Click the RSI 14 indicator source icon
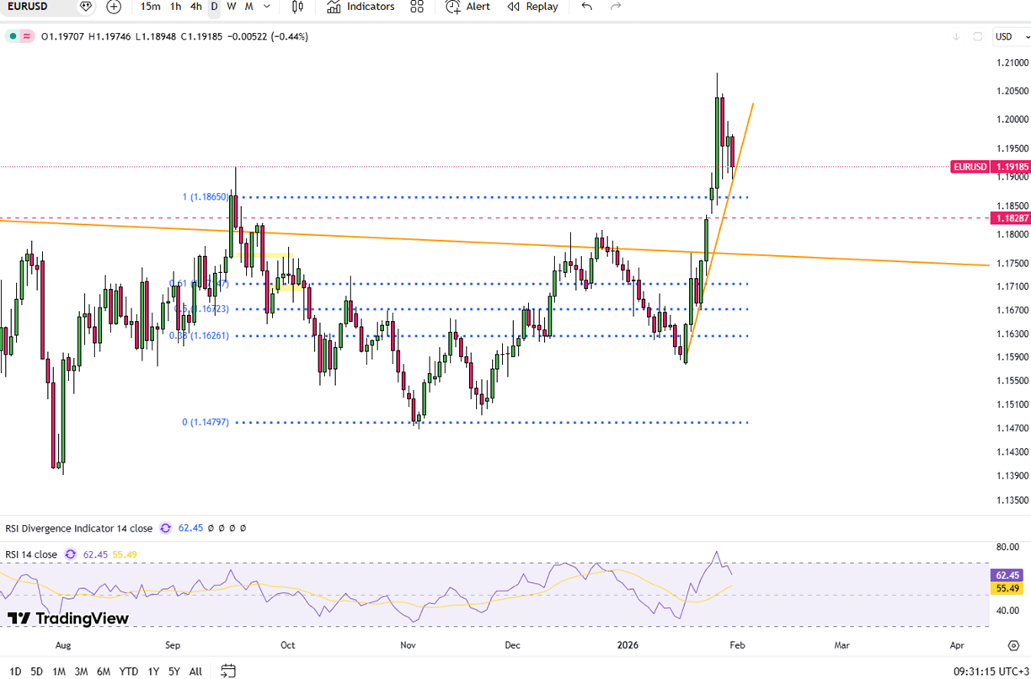 tap(71, 554)
